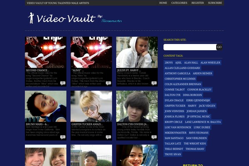Open comments on the Second Chance post
Image resolution: width=249 pixels, height=166 pixels.
(63, 83)
